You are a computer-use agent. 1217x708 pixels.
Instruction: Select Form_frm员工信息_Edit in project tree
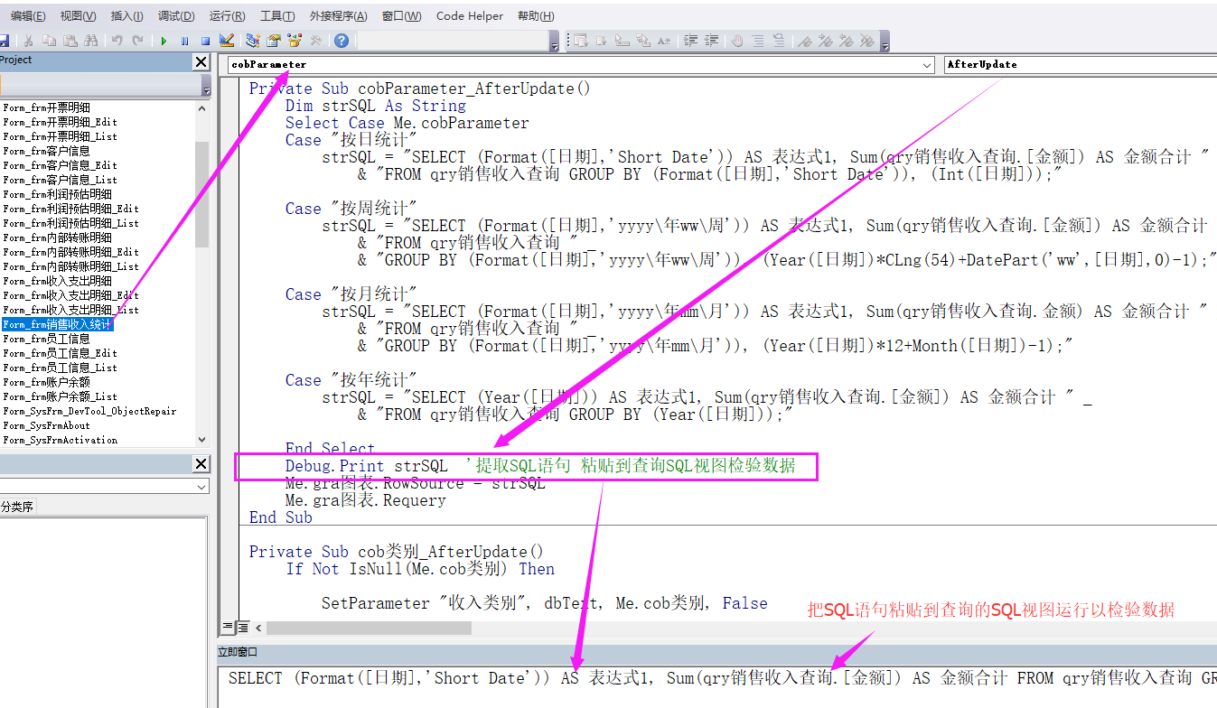pos(61,353)
